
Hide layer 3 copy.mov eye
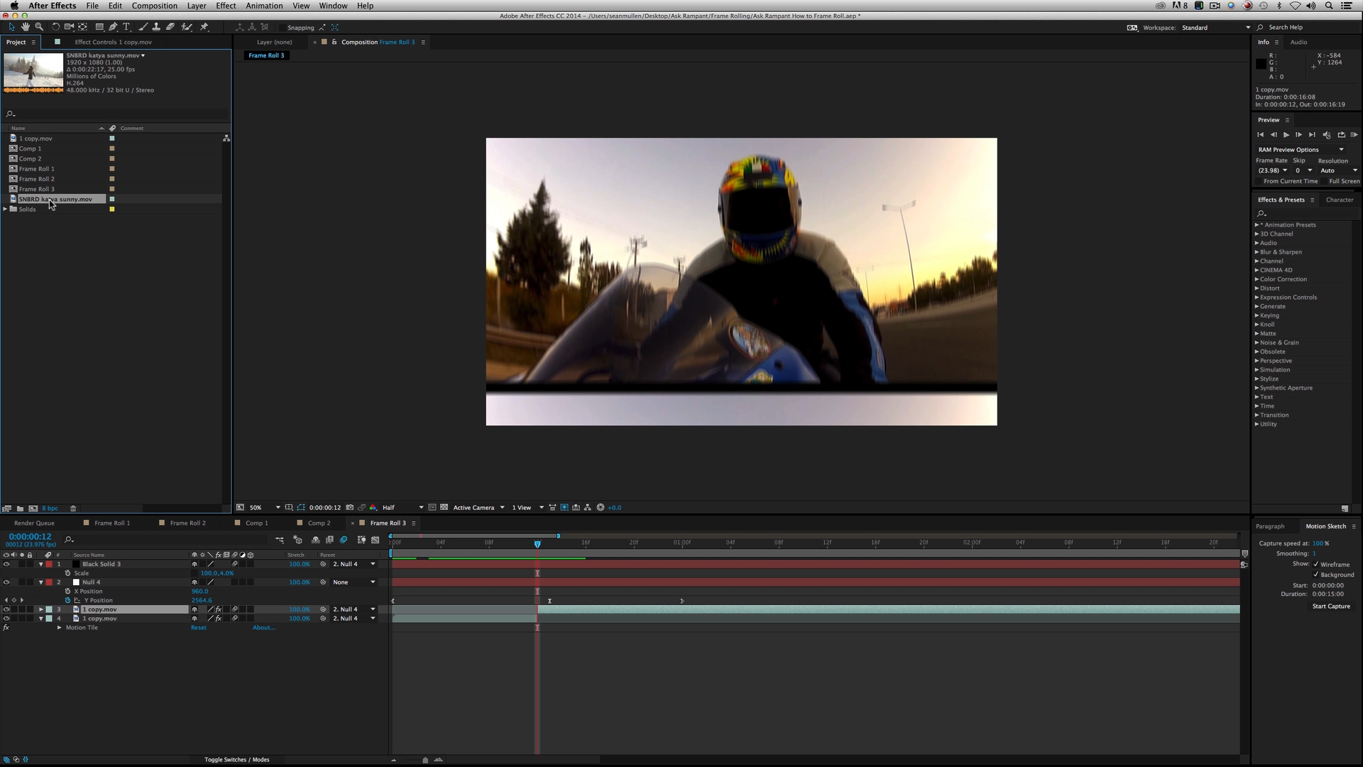pos(6,609)
